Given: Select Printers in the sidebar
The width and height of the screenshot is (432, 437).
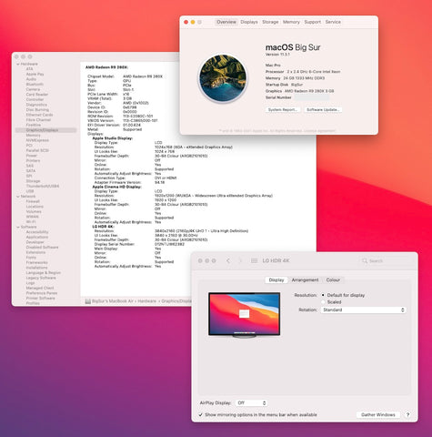Looking at the screenshot, I should tap(33, 160).
